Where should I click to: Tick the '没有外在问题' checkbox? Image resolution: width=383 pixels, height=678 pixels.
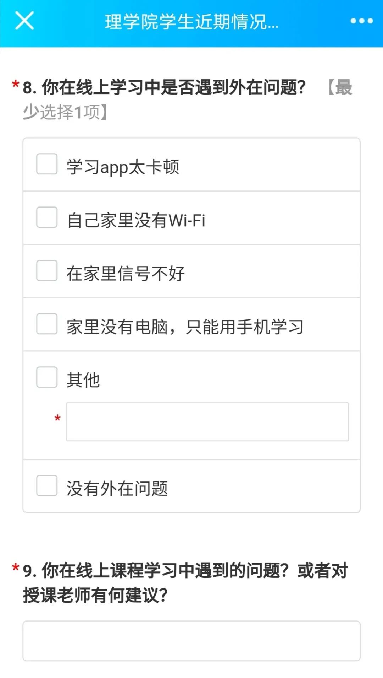point(47,486)
